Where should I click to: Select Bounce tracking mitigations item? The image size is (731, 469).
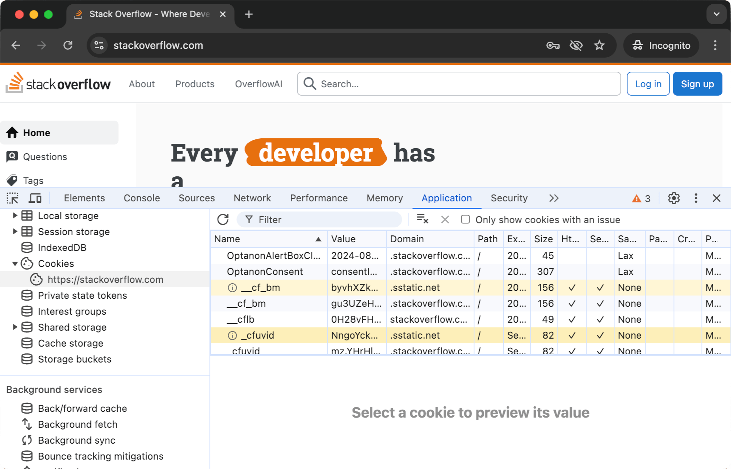(100, 456)
